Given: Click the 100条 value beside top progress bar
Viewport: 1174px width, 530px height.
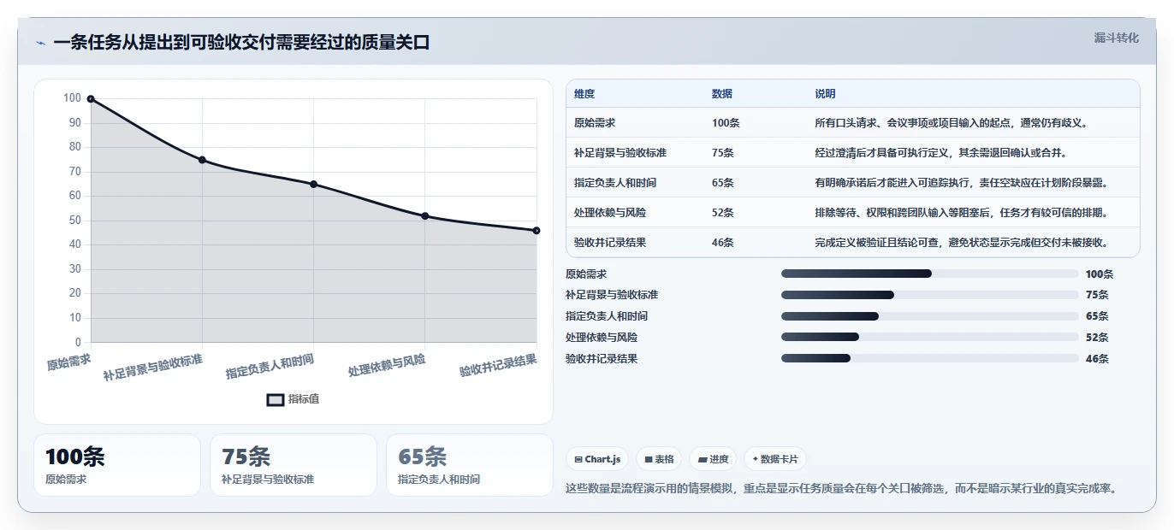Looking at the screenshot, I should pyautogui.click(x=1100, y=274).
